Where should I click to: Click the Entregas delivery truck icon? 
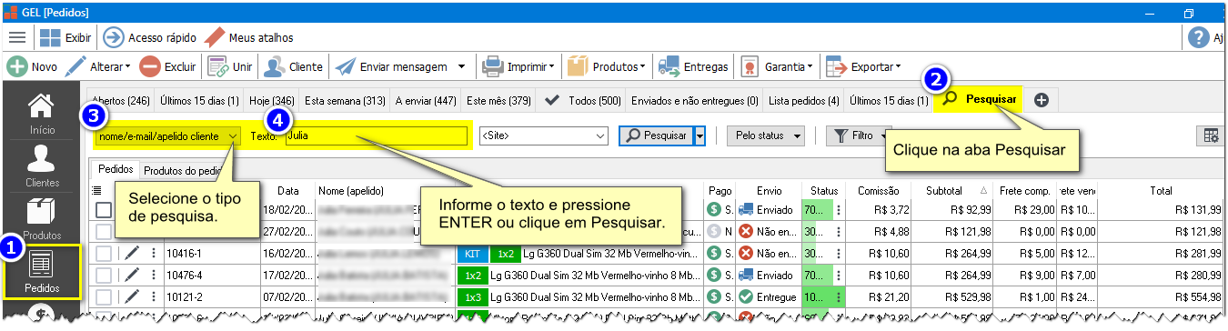pos(669,66)
